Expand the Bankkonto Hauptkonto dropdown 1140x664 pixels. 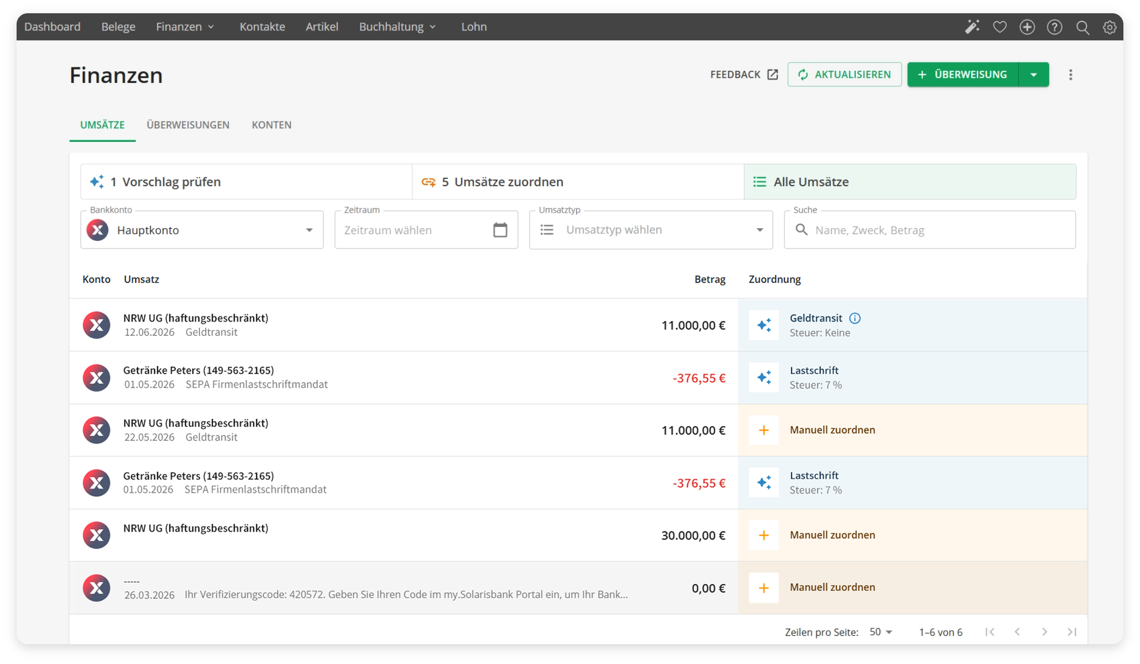[309, 230]
